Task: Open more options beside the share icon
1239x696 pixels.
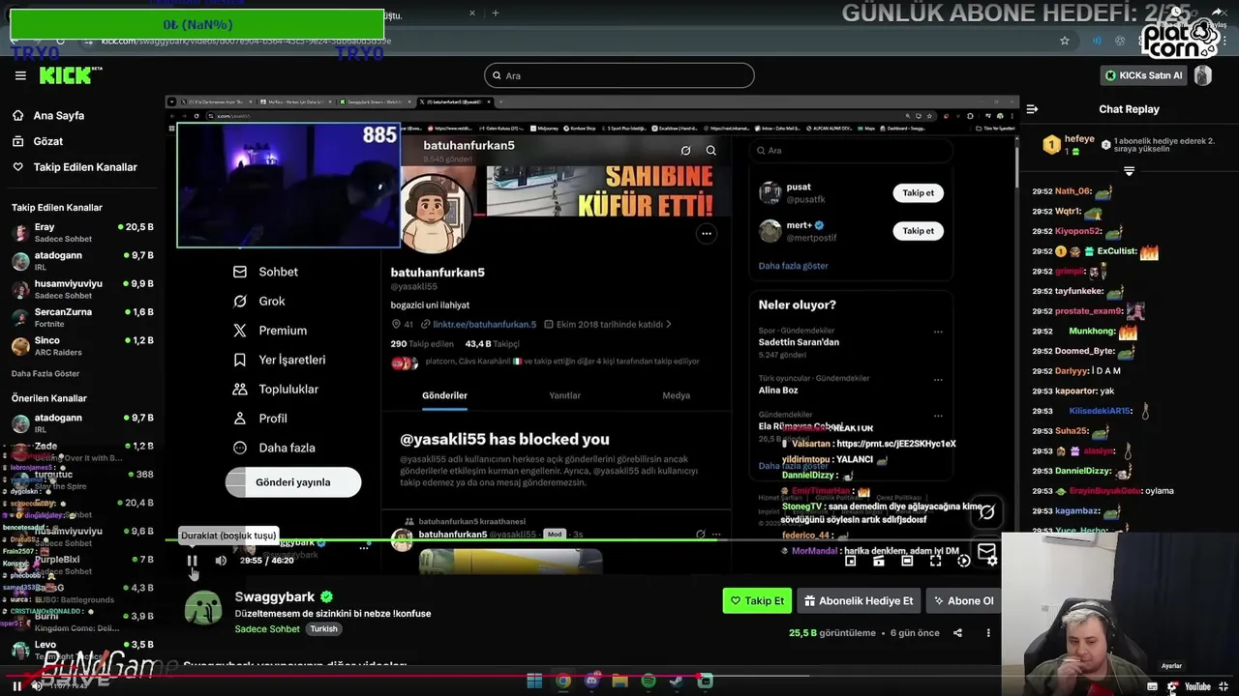Action: pyautogui.click(x=988, y=633)
